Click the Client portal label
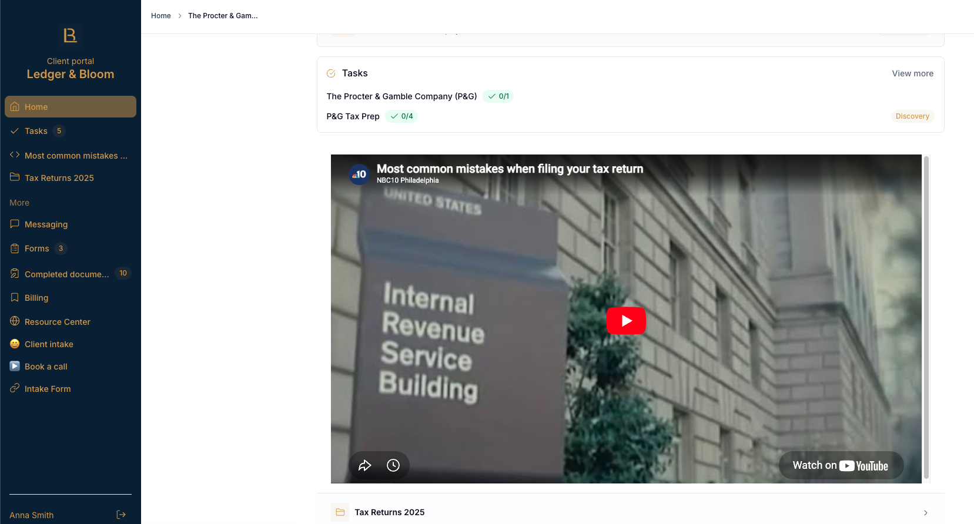Viewport: 974px width, 524px height. tap(71, 61)
